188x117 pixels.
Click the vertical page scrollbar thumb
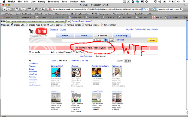187,40
